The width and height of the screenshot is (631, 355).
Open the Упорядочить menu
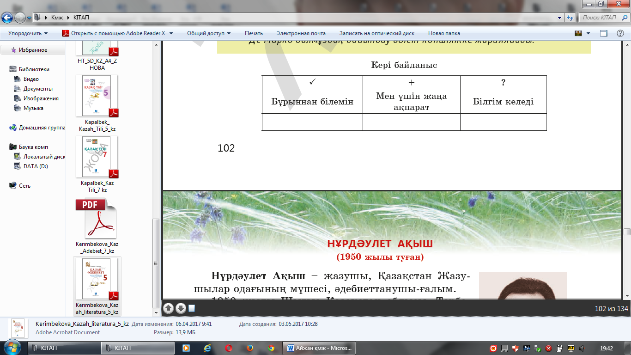(x=28, y=33)
